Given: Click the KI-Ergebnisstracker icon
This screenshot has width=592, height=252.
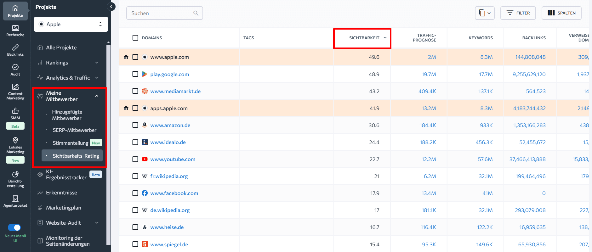Looking at the screenshot, I should click(x=40, y=175).
